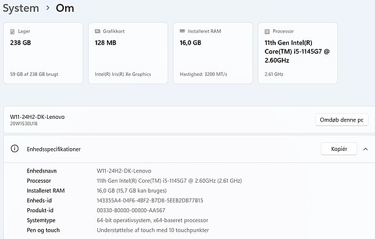Click the Enheds-id value starting 143355A4

(150, 200)
